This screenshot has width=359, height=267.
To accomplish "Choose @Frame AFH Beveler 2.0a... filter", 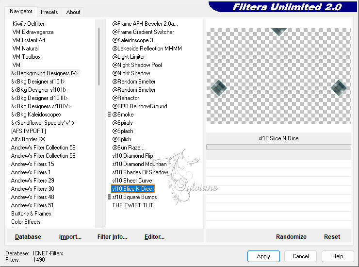I will click(x=145, y=24).
